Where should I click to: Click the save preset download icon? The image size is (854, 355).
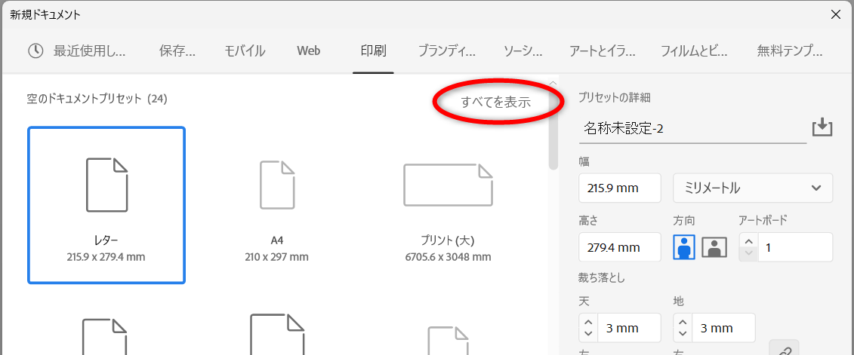click(x=822, y=128)
